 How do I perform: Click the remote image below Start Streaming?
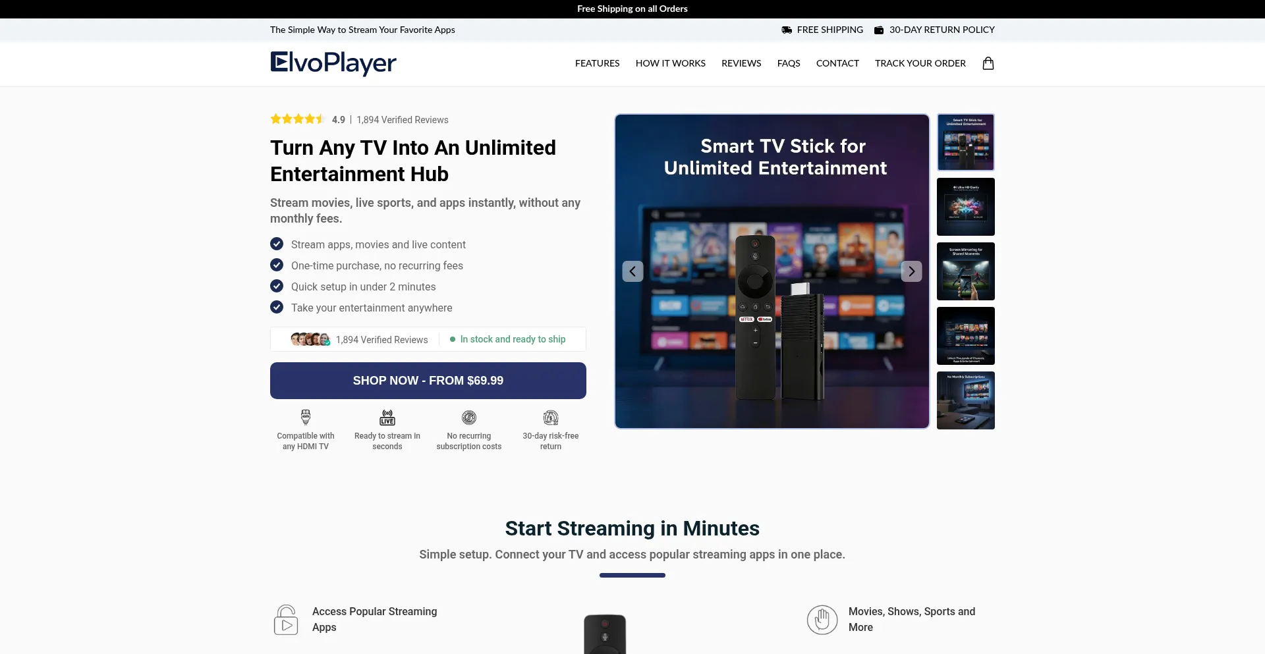coord(605,634)
